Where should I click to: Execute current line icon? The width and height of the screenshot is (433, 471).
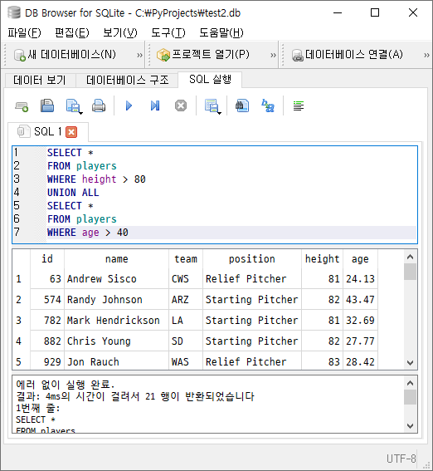[155, 105]
